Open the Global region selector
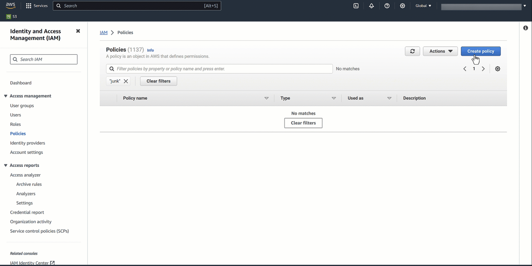This screenshot has height=266, width=532. coord(423,6)
